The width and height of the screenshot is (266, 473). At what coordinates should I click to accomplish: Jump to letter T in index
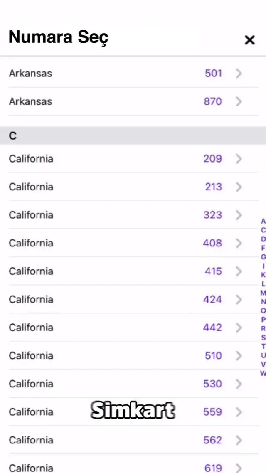tap(263, 346)
